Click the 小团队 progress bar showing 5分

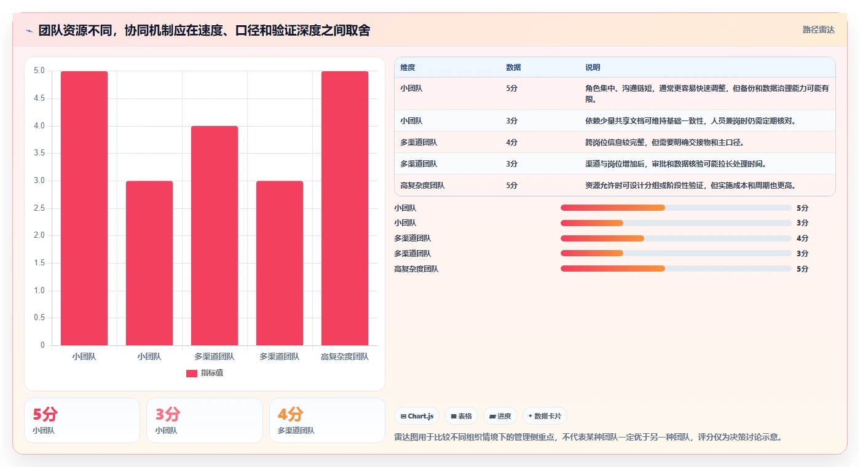coord(676,208)
